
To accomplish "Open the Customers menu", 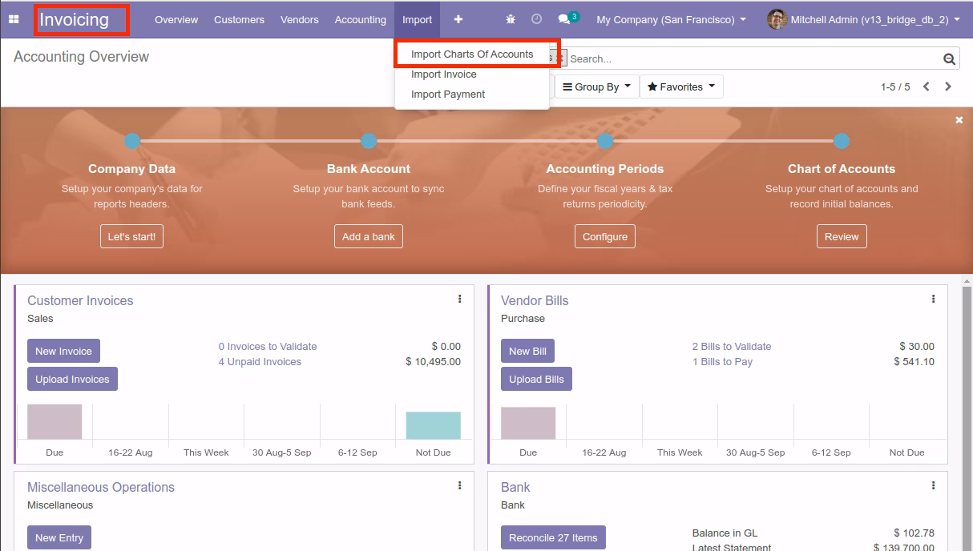I will (x=239, y=19).
